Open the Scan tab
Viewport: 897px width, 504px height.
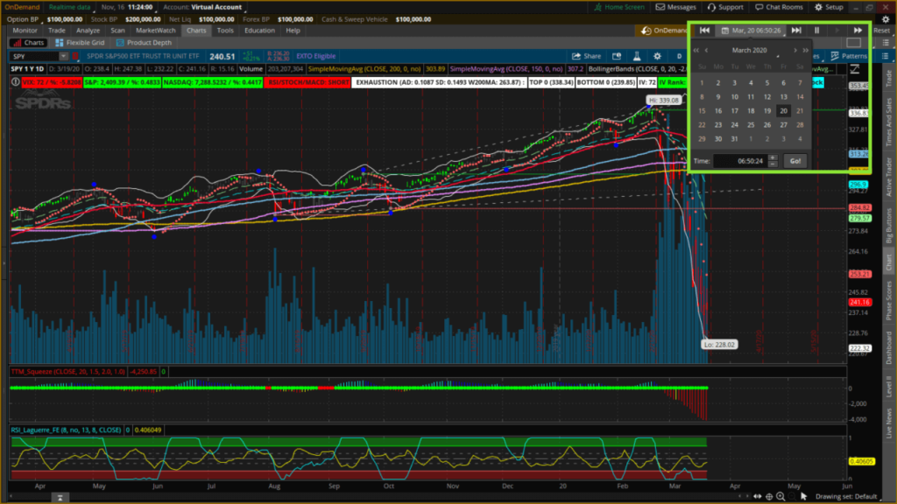click(117, 31)
